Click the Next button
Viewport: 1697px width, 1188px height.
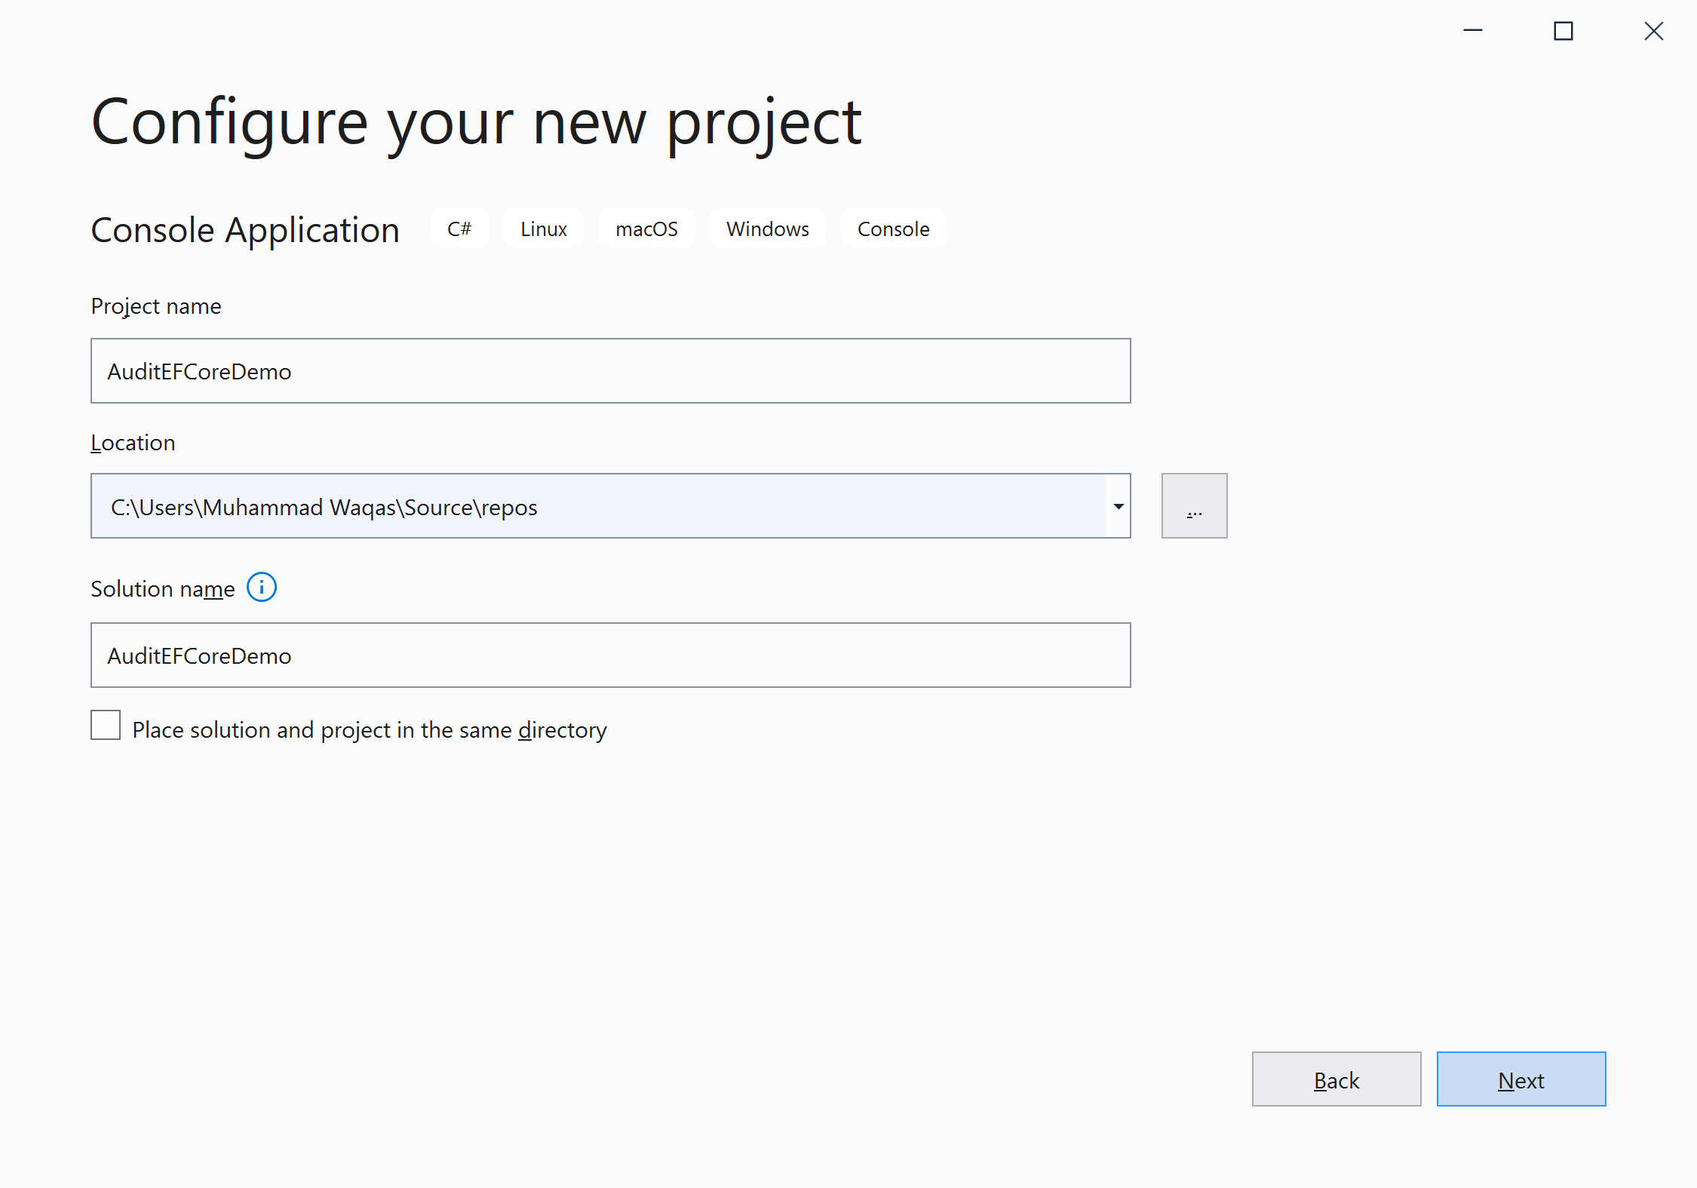coord(1521,1079)
